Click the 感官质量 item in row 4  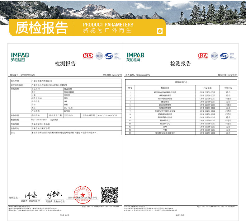point(165,102)
